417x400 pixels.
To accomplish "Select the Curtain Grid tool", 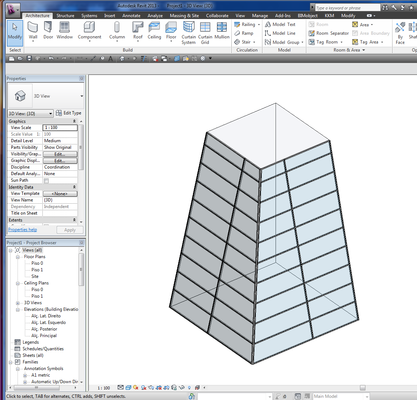I will coord(205,31).
